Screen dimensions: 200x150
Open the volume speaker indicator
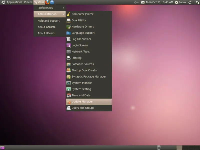136,2
